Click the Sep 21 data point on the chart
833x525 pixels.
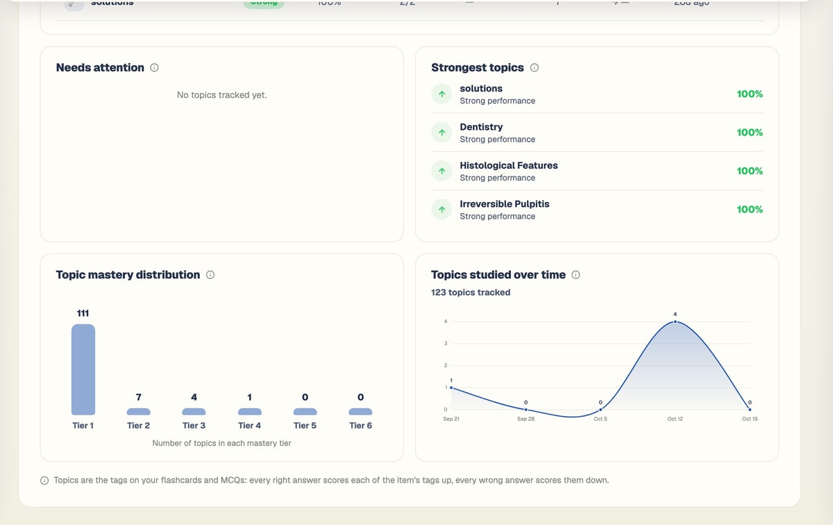(x=451, y=387)
